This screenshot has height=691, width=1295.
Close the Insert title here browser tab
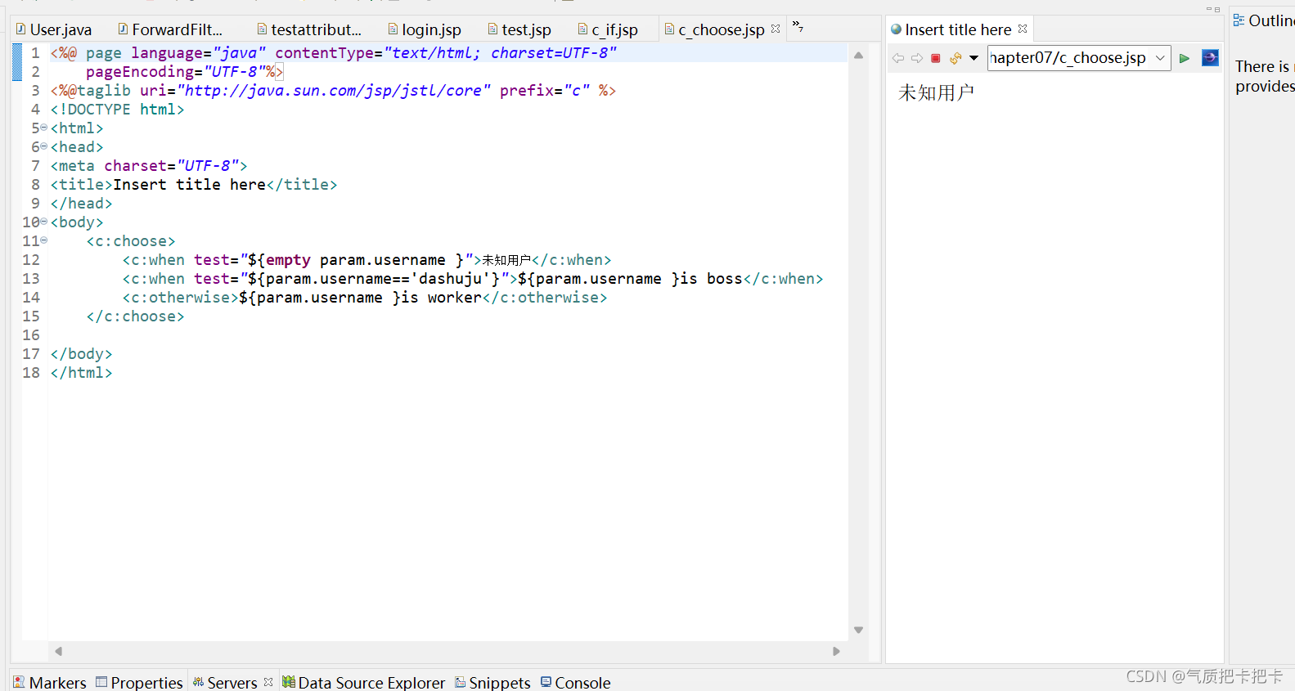tap(1023, 29)
